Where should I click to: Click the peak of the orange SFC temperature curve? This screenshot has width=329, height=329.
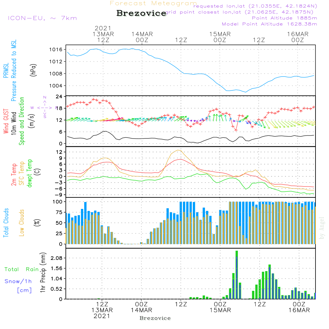[x=178, y=150]
